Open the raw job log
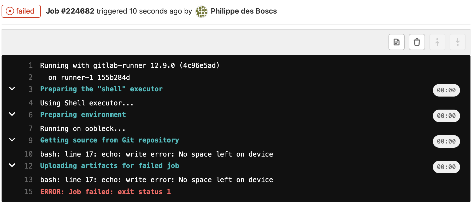The width and height of the screenshot is (471, 203). 396,42
